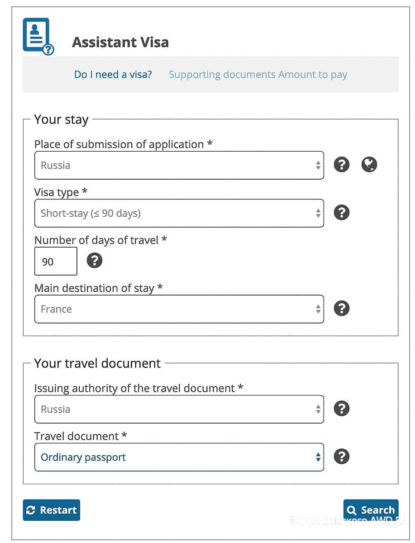Click the globe icon beside Russia submission
Image resolution: width=415 pixels, height=543 pixels.
coord(369,165)
